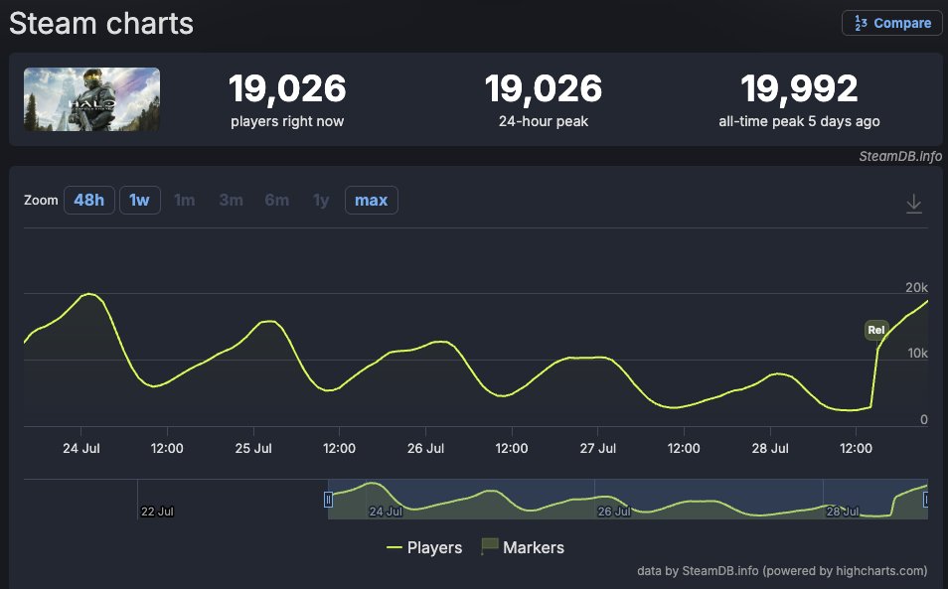Click the 19,992 all-time peak value
The image size is (948, 589).
coord(799,88)
